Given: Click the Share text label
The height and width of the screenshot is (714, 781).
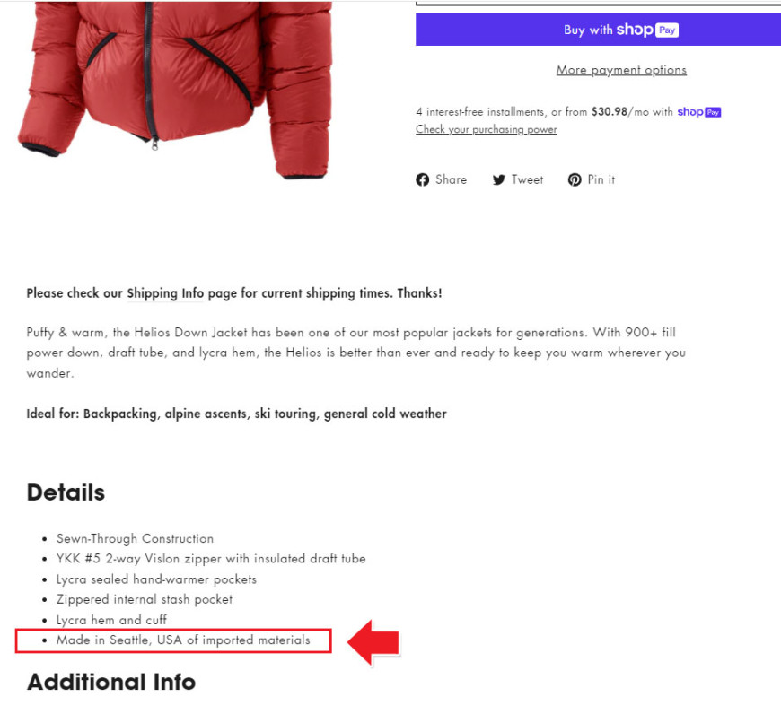Looking at the screenshot, I should [451, 179].
